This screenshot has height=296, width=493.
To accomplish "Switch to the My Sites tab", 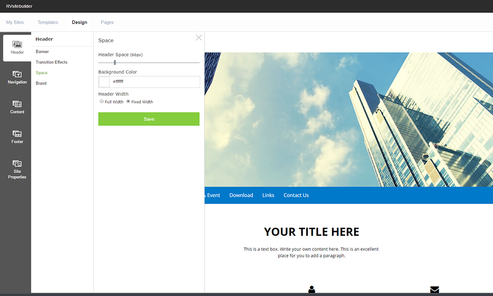I will 15,22.
